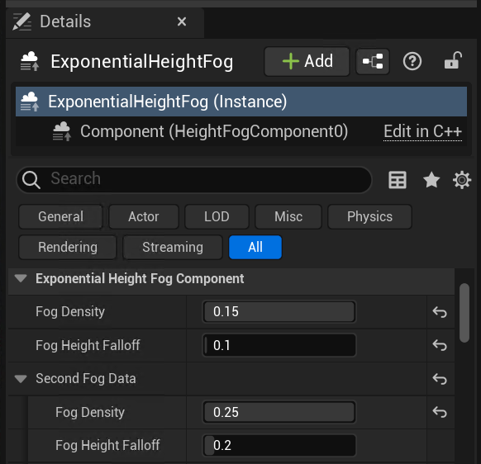Click the Add component button
481x464 pixels.
pos(307,61)
